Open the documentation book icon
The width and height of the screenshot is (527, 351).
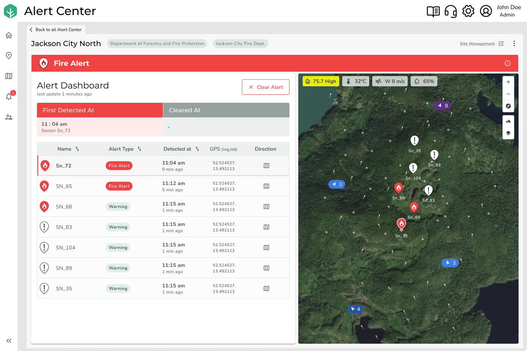433,11
